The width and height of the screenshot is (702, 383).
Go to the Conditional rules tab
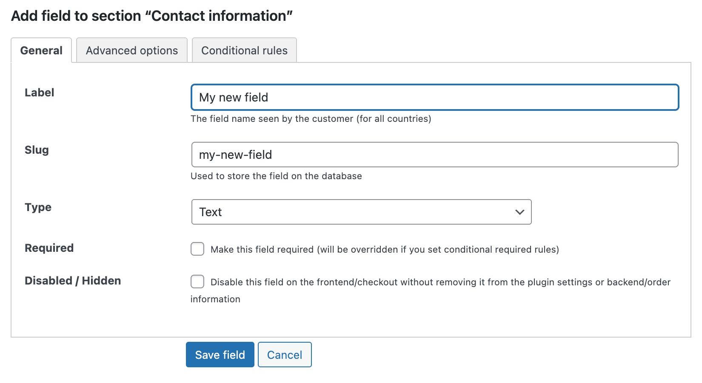tap(244, 51)
